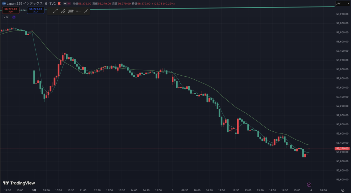This screenshot has height=193, width=351.
Task: Click the red sell button 56,279.00
Action: click(11, 10)
